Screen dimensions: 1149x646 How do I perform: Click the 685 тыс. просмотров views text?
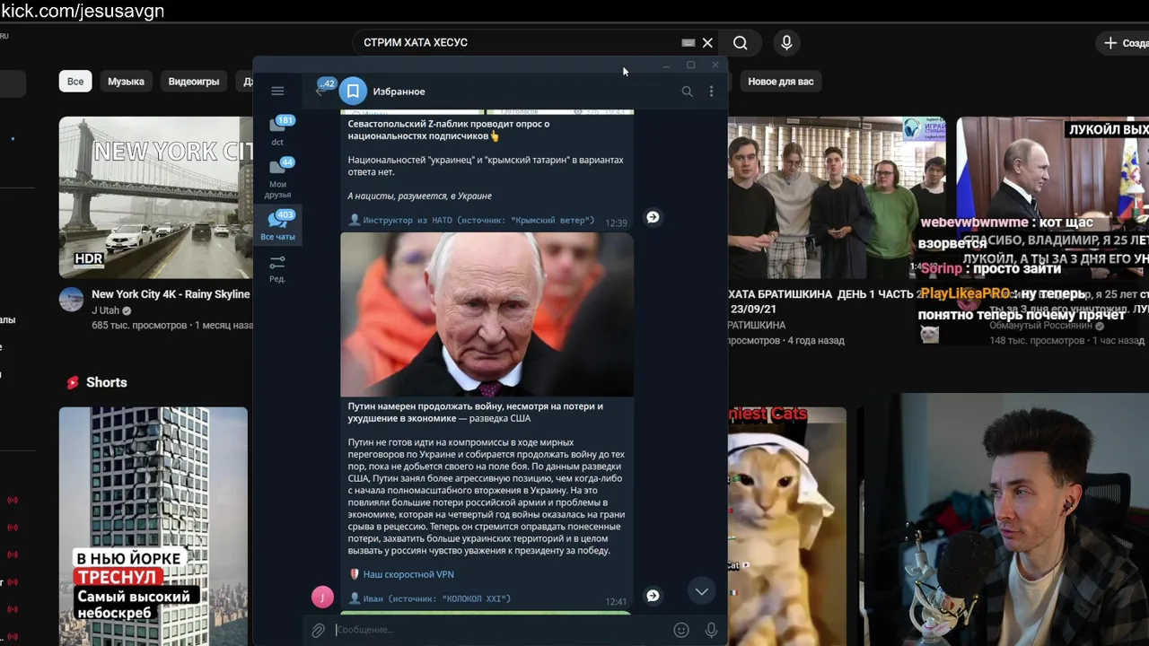coord(141,325)
